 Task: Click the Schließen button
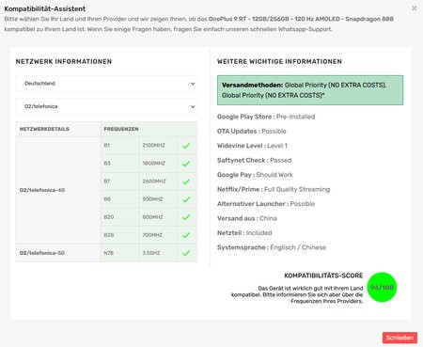[x=399, y=338]
